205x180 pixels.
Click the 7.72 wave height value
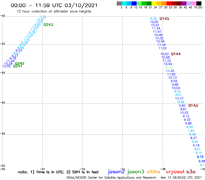[43, 17]
